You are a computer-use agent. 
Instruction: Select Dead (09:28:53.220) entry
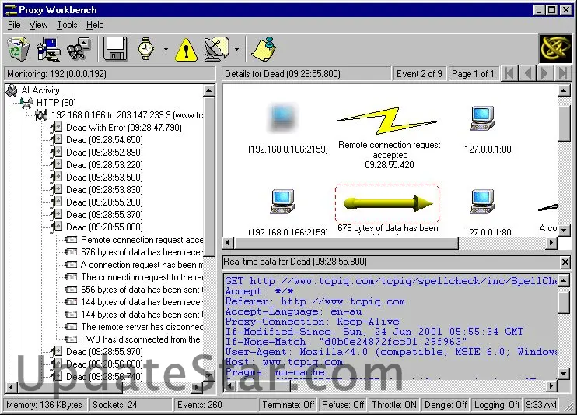(104, 165)
